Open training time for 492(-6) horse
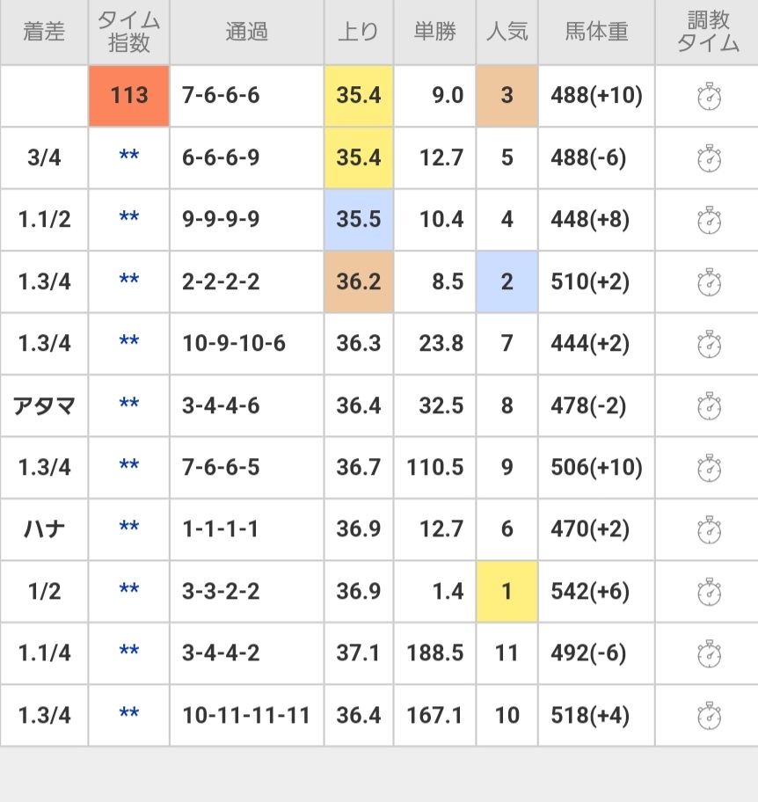The image size is (758, 802). click(709, 654)
